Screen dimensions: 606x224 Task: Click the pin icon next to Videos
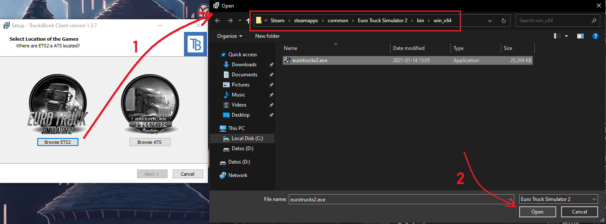pyautogui.click(x=271, y=105)
